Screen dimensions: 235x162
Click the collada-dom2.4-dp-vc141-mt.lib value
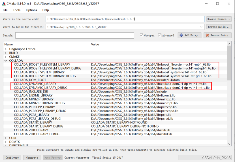pos(149,84)
